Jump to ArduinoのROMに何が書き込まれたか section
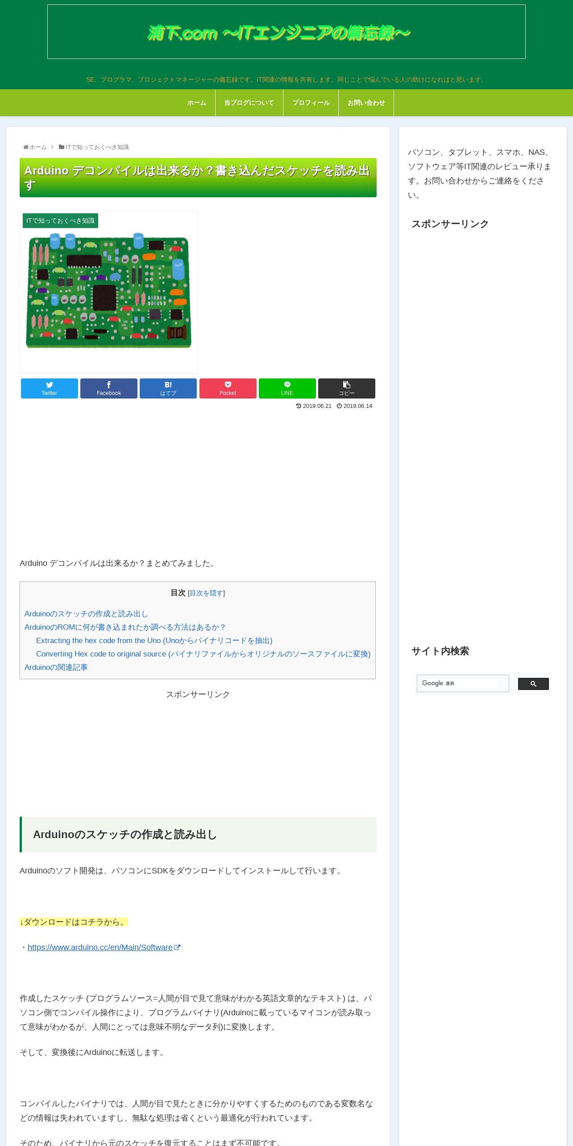Viewport: 573px width, 1146px height. point(125,627)
